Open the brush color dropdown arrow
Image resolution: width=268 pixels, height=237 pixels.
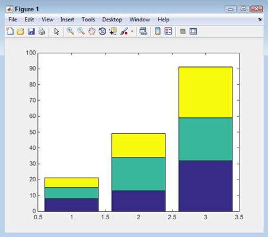tap(132, 31)
